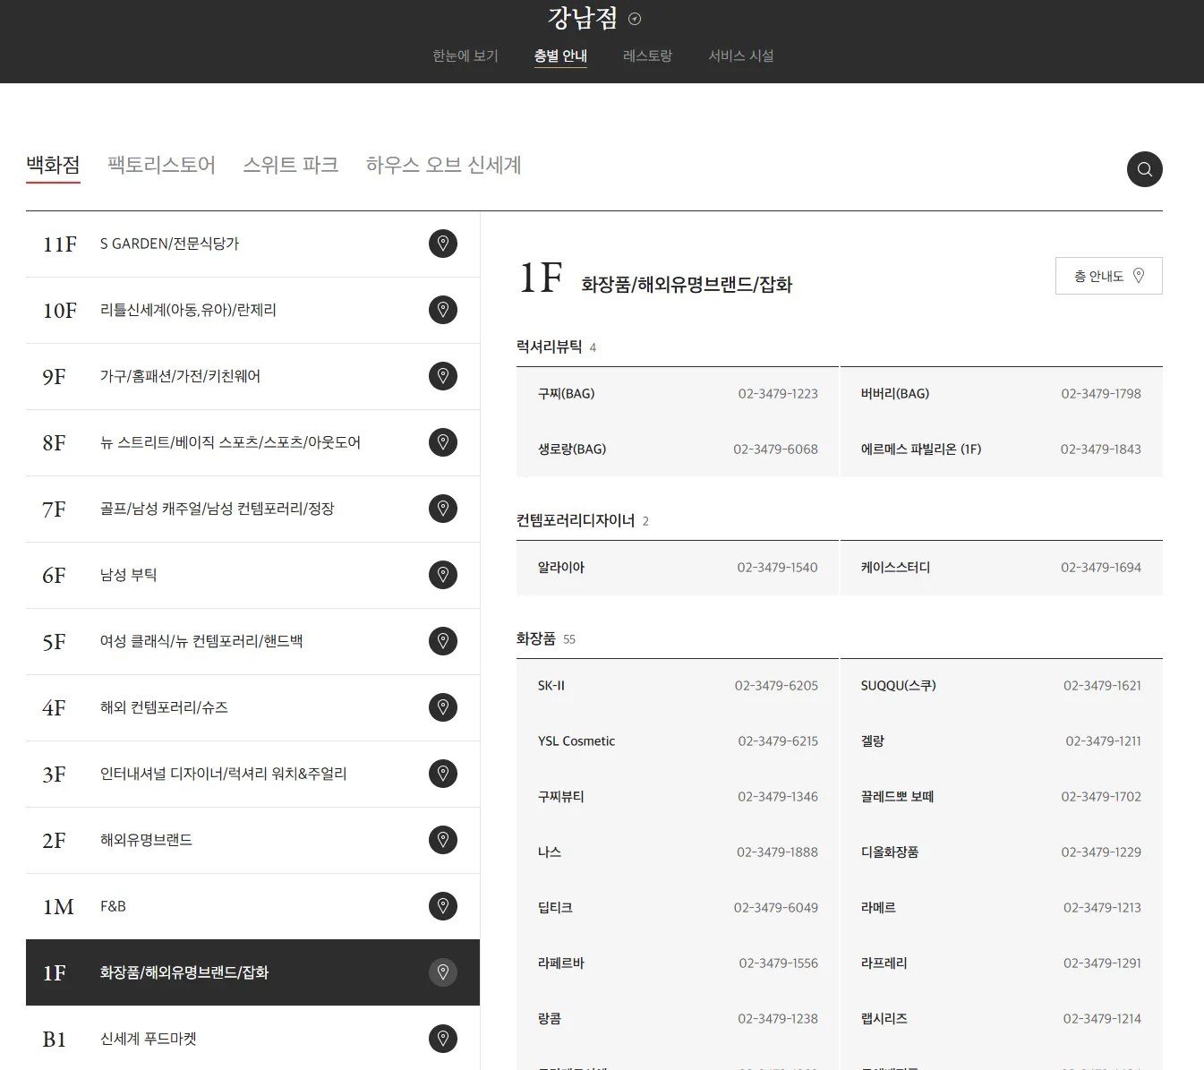Open the 9F floor map pin
Image resolution: width=1204 pixels, height=1070 pixels.
point(443,376)
